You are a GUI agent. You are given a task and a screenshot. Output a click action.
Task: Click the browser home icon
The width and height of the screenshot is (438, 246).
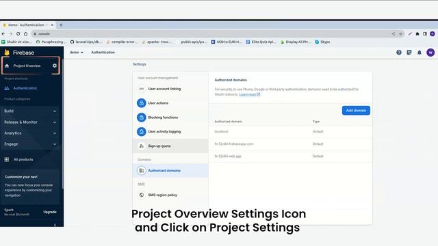(26, 33)
